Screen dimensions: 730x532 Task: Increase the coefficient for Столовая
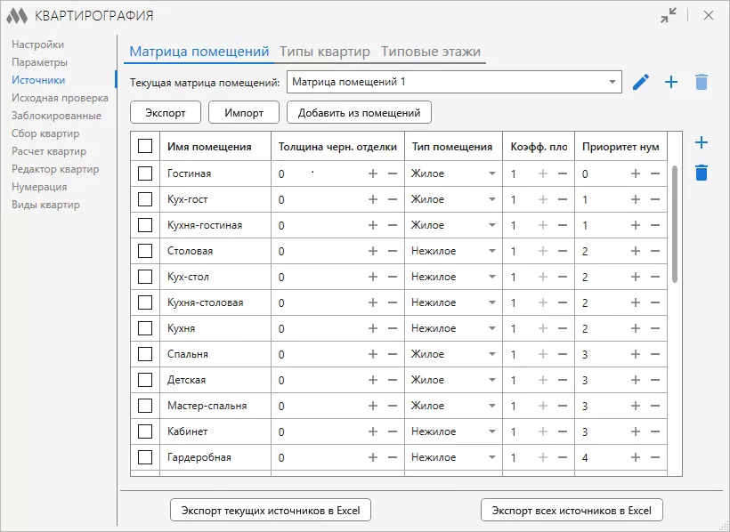click(x=542, y=250)
